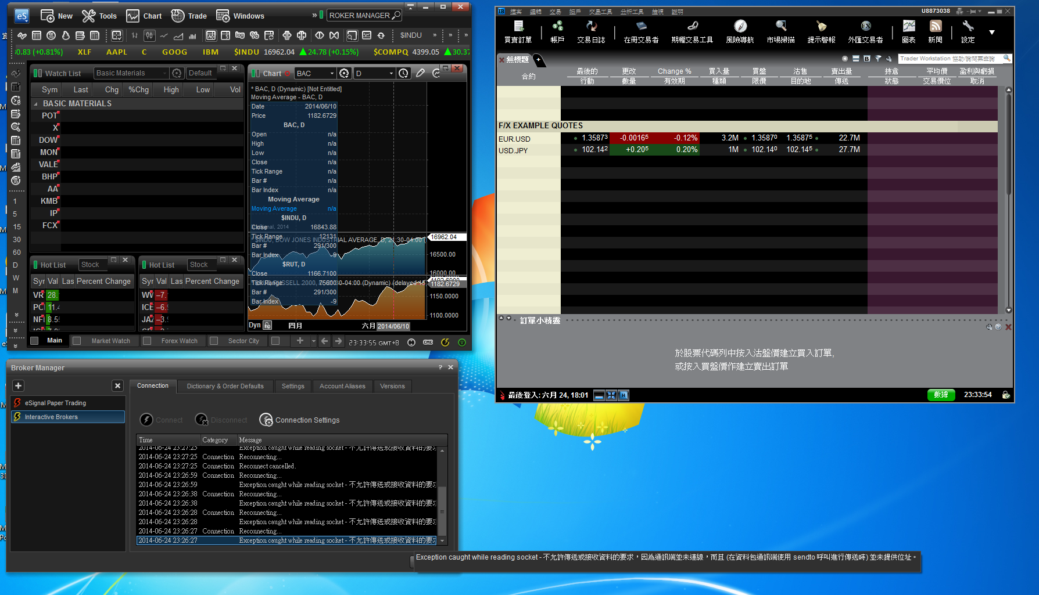Open Alerts bell icon in Trader Workstation
1039x595 pixels.
[x=821, y=31]
